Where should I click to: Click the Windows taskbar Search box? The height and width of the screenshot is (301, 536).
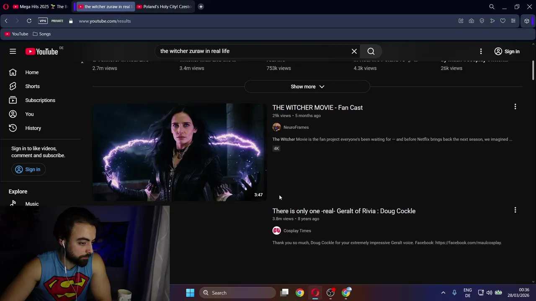237,293
